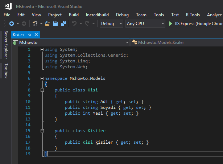Click the 'Yasi' property name
Image resolution: width=223 pixels, height=164 pixels.
98,113
